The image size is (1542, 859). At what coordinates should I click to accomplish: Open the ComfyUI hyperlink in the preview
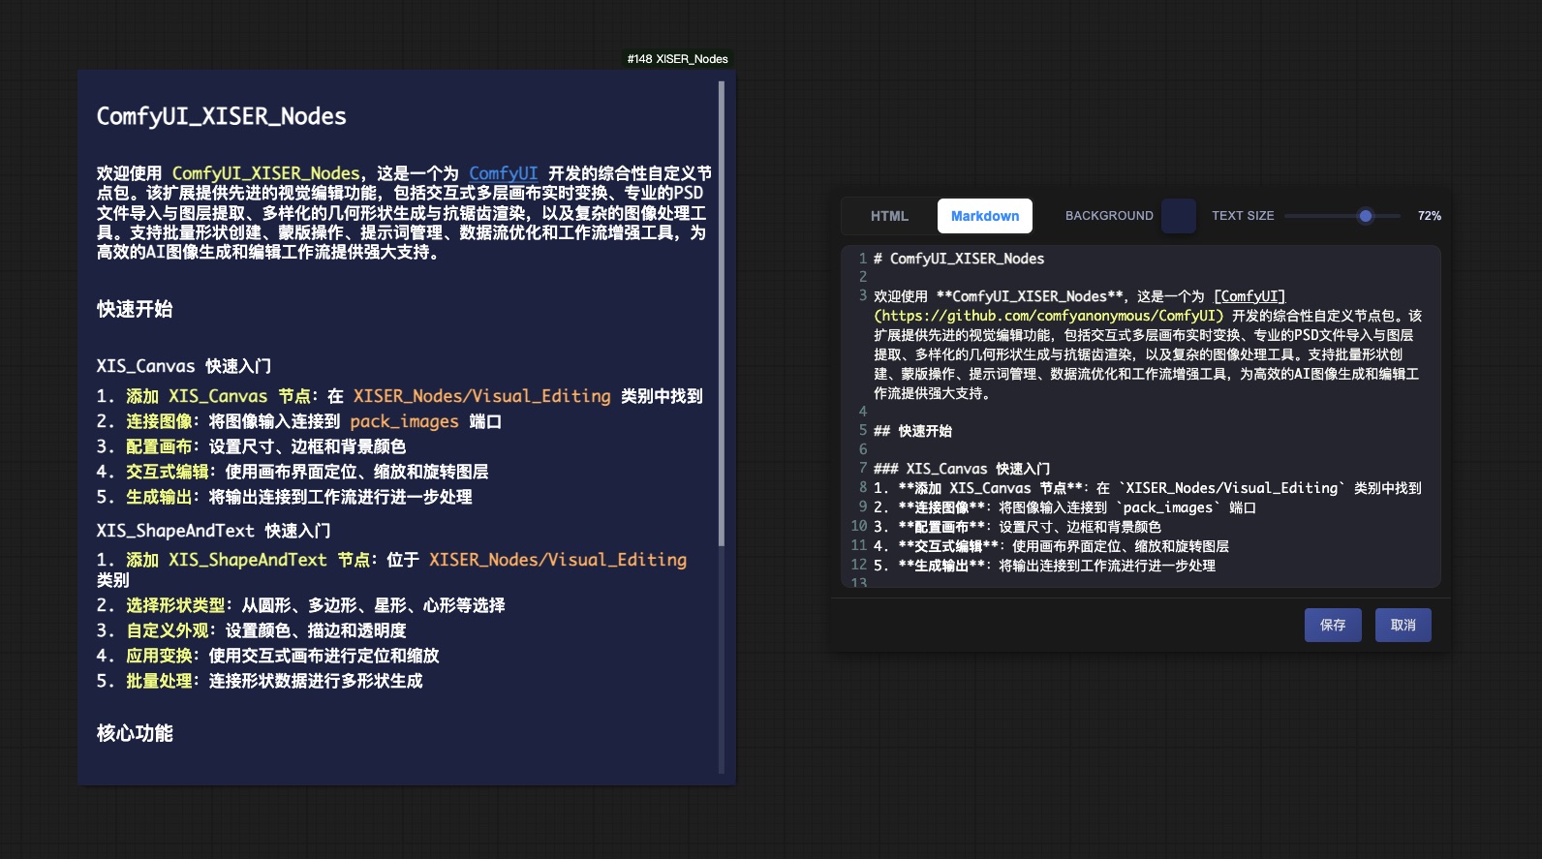pos(503,173)
